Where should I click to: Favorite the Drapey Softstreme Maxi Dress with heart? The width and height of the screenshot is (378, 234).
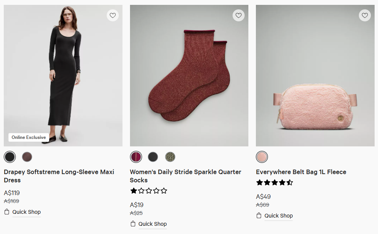(112, 15)
